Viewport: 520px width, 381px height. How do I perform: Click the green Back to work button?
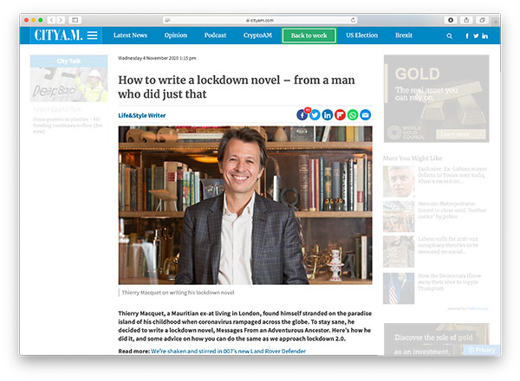[x=309, y=36]
